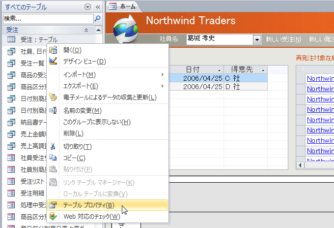The width and height of the screenshot is (334, 228).
Task: Click the Northwind Traders globe logo
Action: (x=125, y=29)
